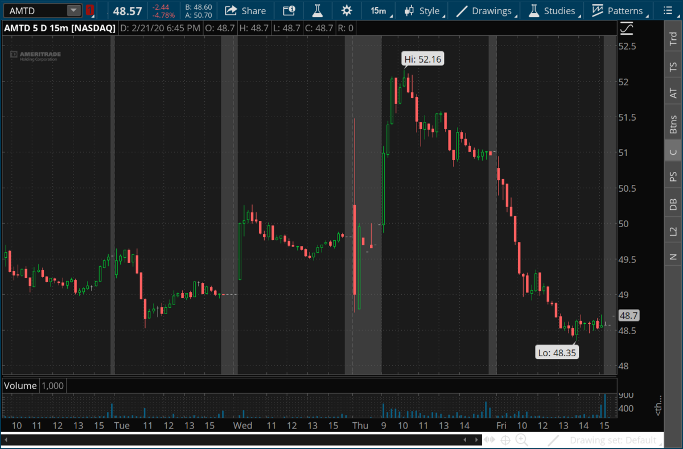Viewport: 683px width, 449px height.
Task: Click the red symbol link clipboard icon
Action: point(90,10)
